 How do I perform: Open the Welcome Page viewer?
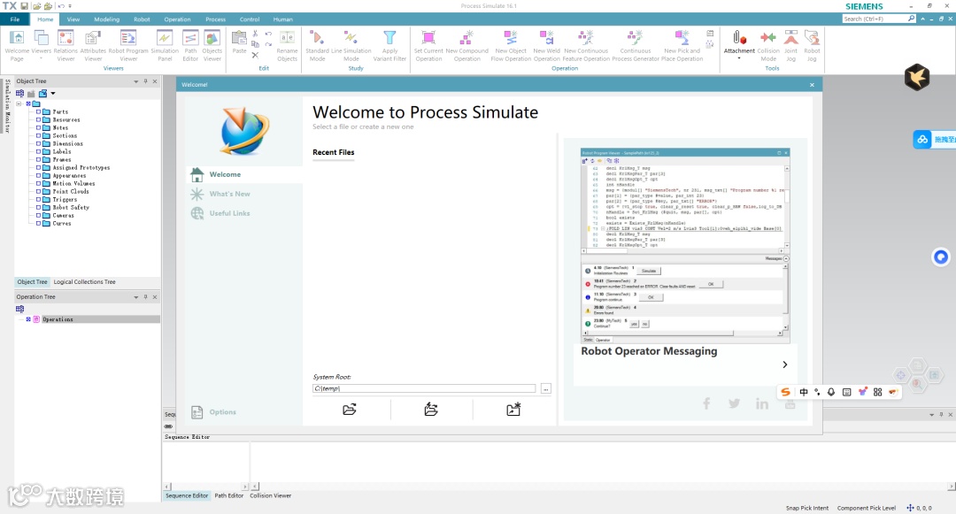17,46
